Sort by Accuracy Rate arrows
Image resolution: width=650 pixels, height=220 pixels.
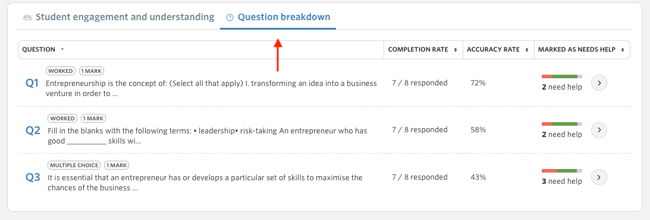tap(526, 50)
